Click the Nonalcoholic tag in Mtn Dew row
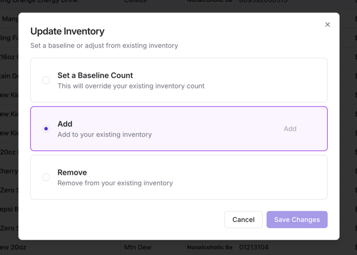 tap(209, 247)
